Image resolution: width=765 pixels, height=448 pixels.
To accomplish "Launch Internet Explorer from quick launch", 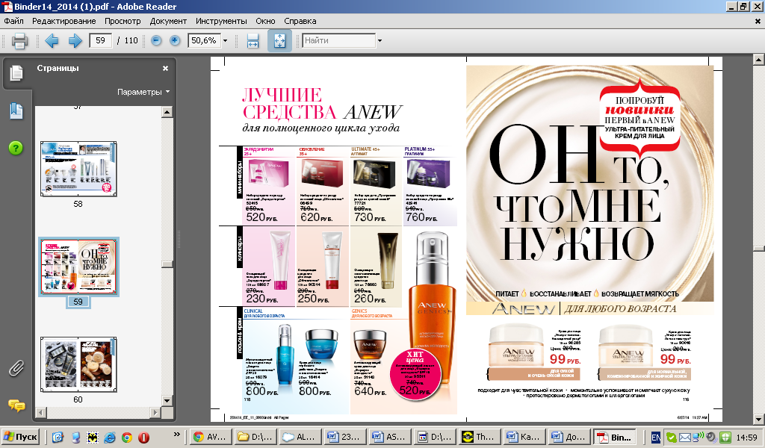I will coord(109,438).
